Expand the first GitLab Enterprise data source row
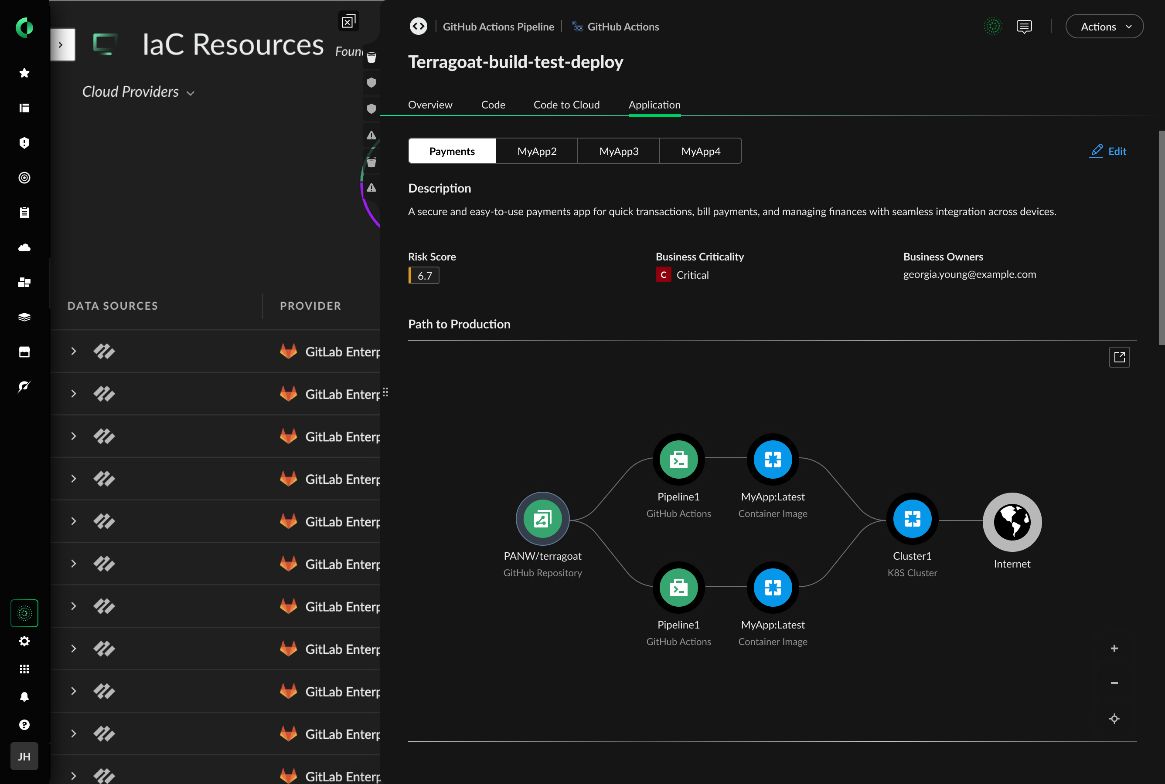This screenshot has height=784, width=1165. point(74,351)
